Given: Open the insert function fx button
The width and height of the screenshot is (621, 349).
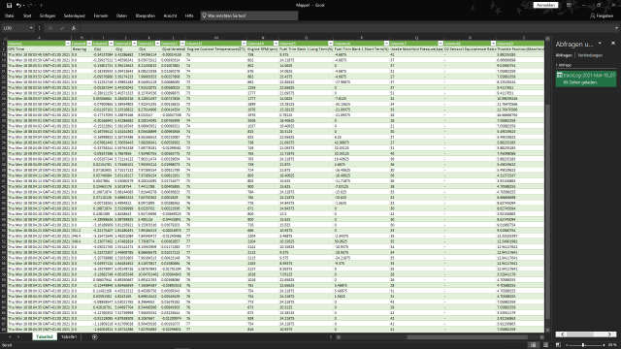Looking at the screenshot, I should pos(74,28).
